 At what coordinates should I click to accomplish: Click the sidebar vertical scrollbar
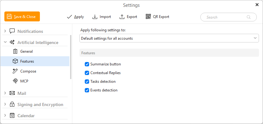point(71,57)
